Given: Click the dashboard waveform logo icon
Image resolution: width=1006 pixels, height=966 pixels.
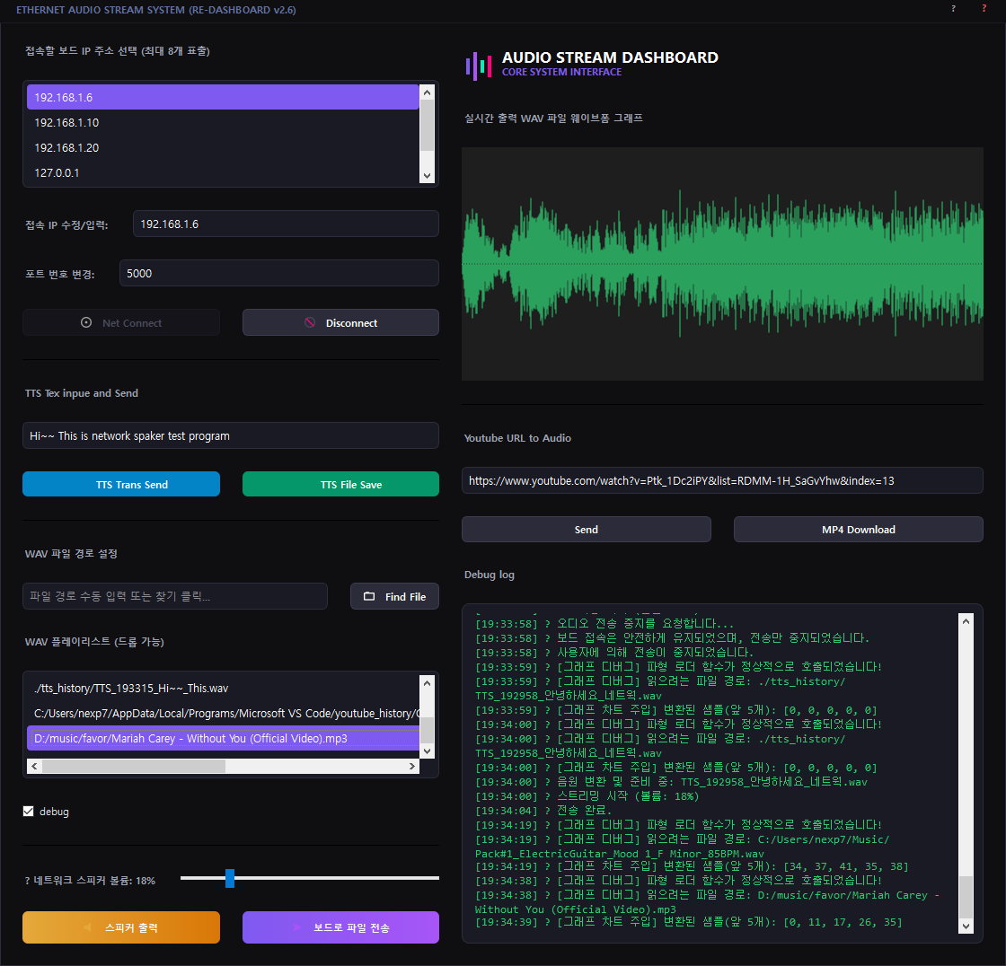Looking at the screenshot, I should point(479,66).
